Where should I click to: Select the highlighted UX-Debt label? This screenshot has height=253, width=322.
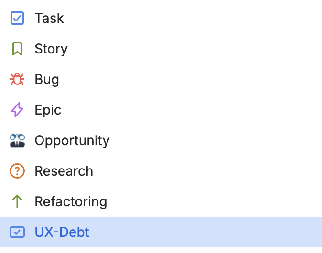tap(62, 232)
